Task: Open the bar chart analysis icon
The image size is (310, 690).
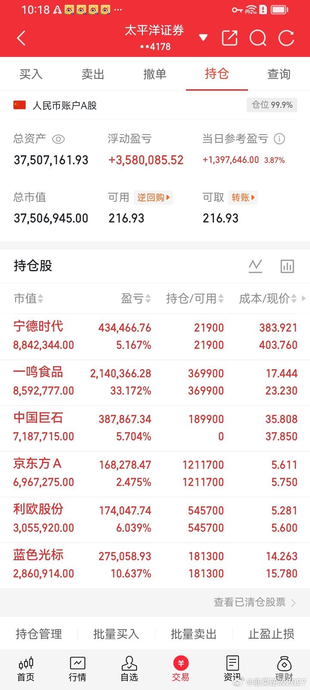Action: tap(287, 266)
